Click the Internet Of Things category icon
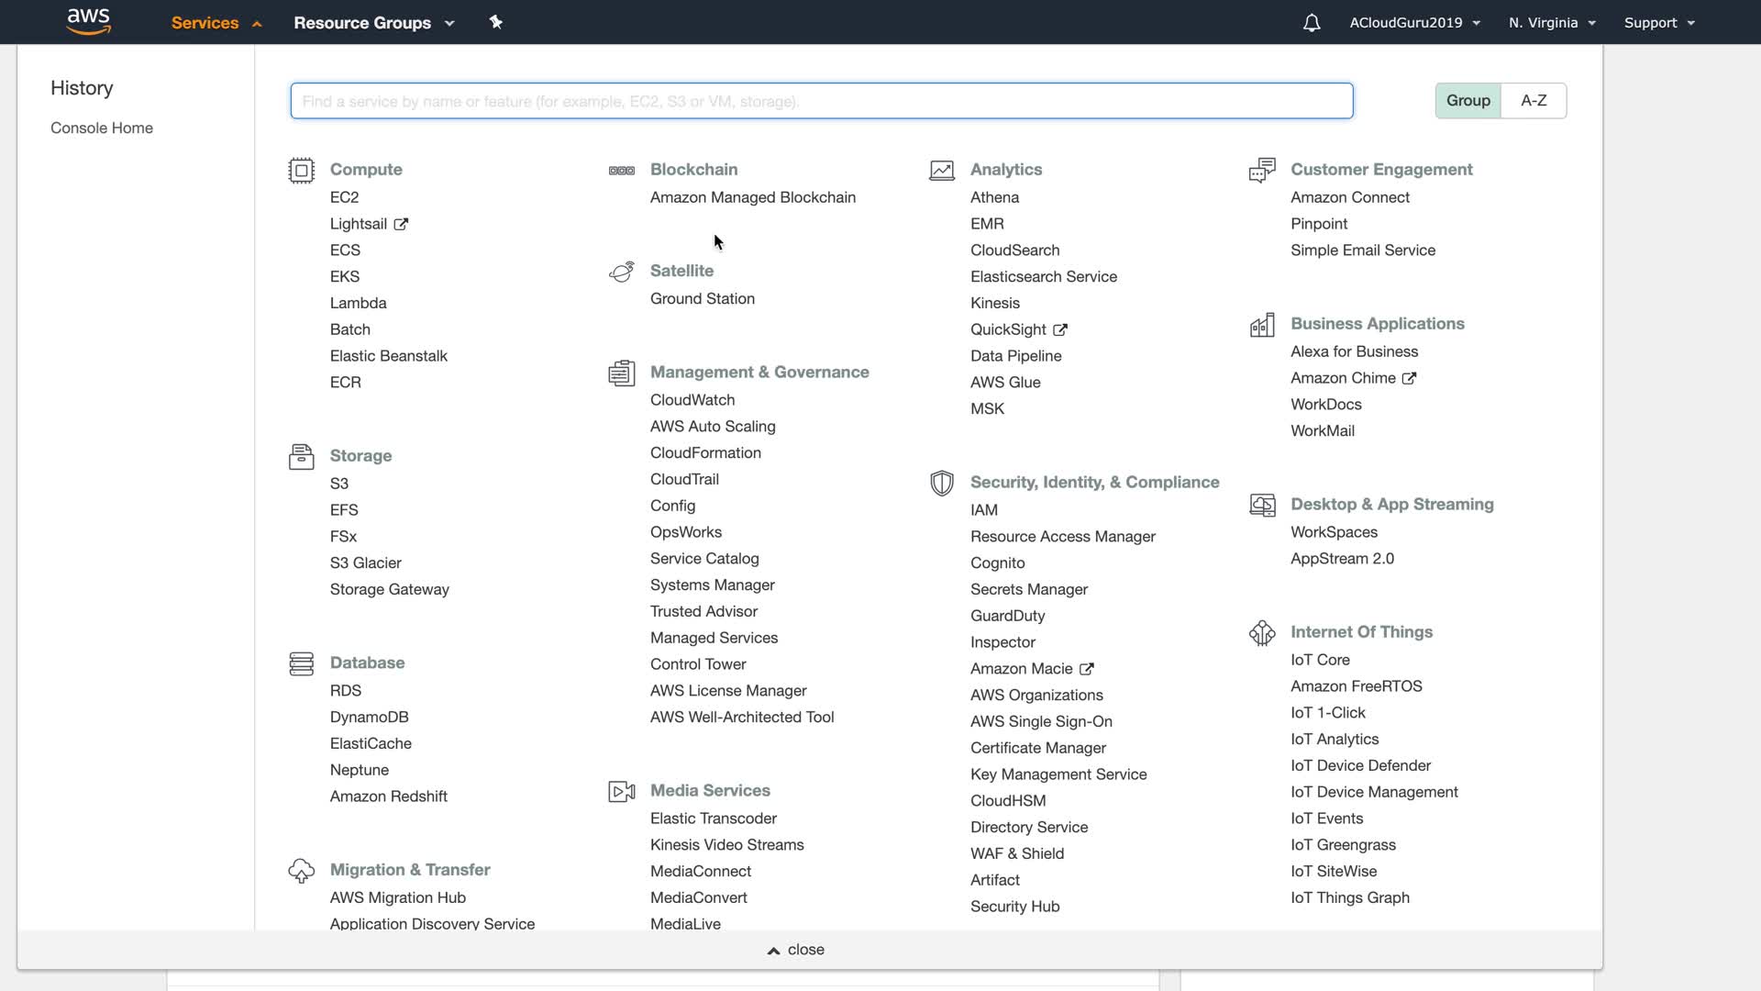 1262,633
